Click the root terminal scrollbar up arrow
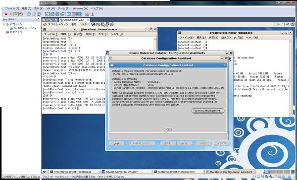The image size is (297, 180). click(x=155, y=38)
